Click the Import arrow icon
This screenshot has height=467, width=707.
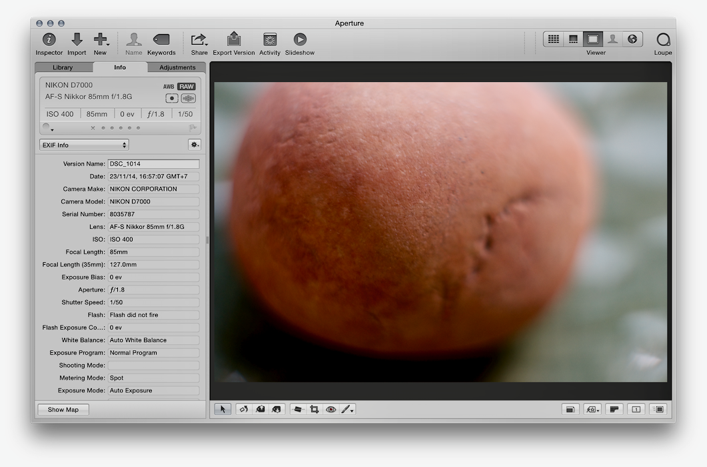(77, 40)
